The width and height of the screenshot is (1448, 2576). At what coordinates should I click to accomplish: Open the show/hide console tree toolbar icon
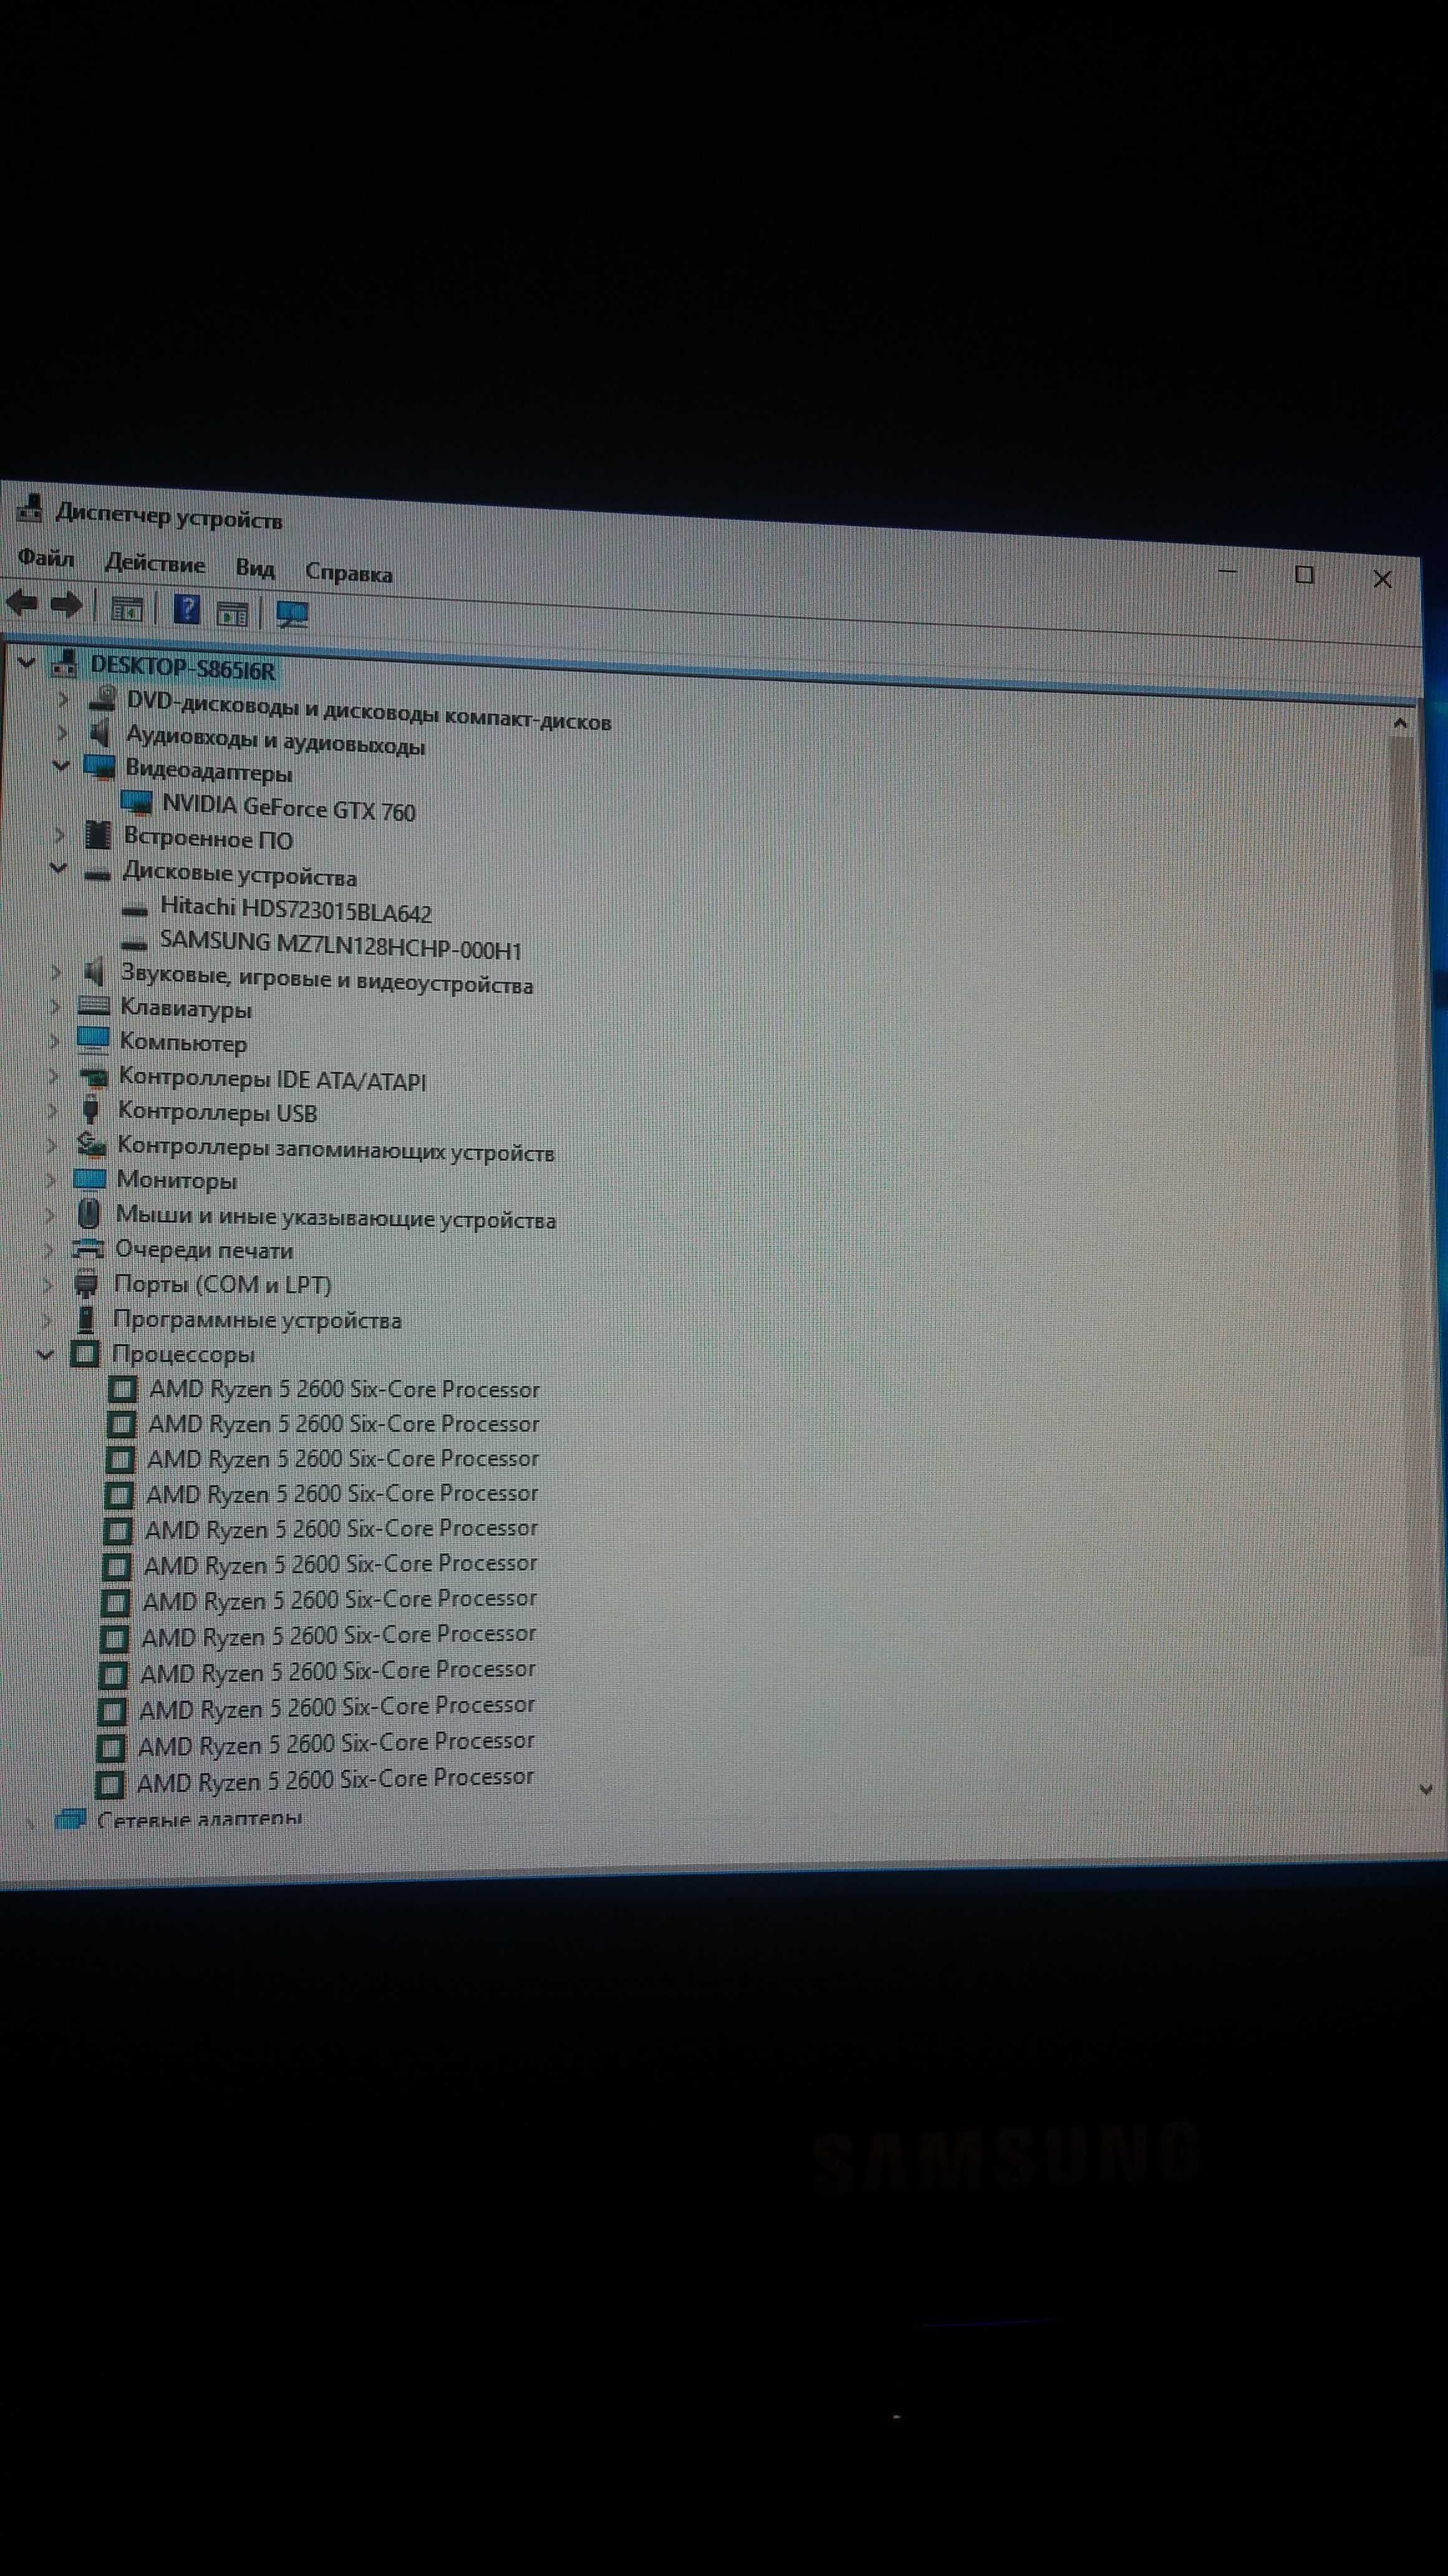click(x=127, y=608)
